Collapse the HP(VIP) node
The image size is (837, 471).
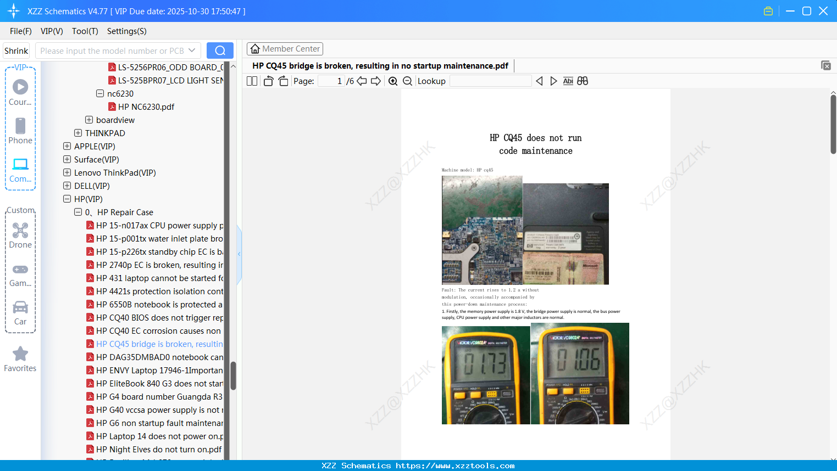pyautogui.click(x=67, y=199)
